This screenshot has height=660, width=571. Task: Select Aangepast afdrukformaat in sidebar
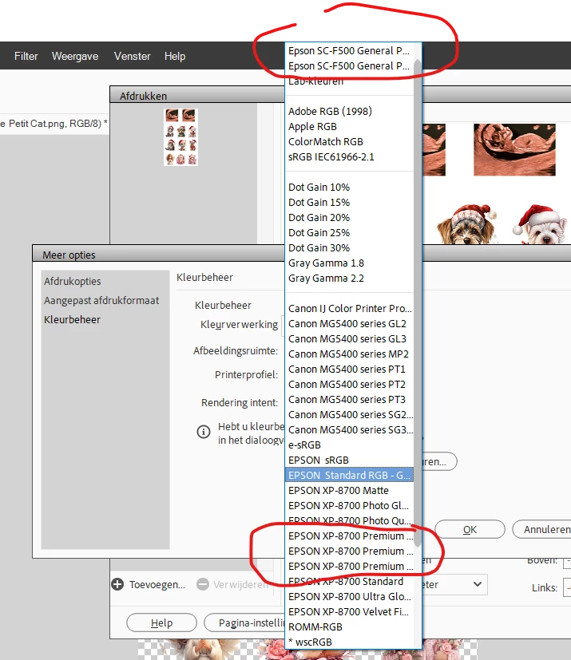click(x=101, y=301)
